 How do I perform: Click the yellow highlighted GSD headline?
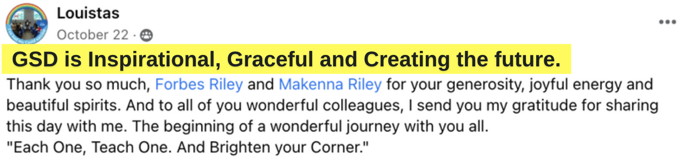286,59
